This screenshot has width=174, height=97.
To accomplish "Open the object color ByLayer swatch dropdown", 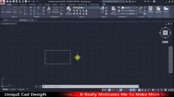I will 129,8.
